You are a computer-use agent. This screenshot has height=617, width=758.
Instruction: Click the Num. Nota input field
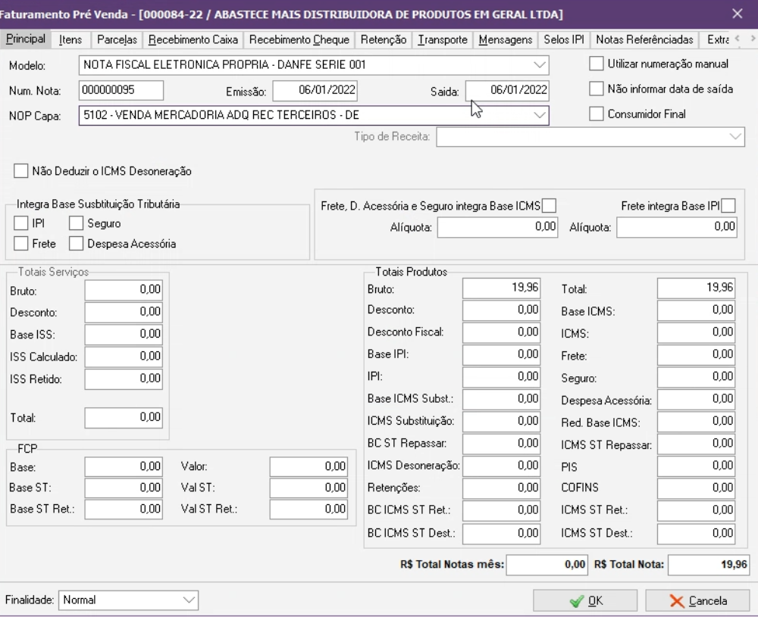click(x=121, y=90)
